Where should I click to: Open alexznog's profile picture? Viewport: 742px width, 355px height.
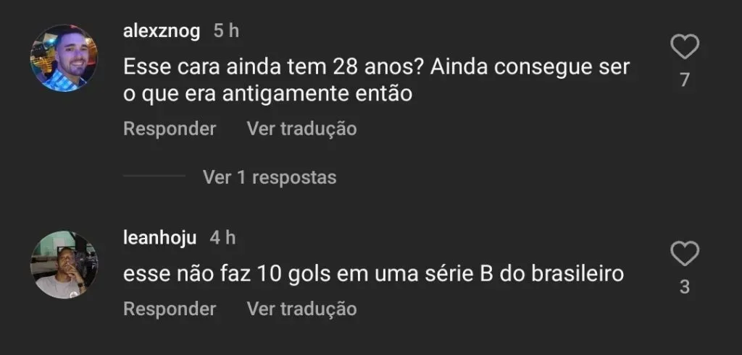pyautogui.click(x=64, y=58)
